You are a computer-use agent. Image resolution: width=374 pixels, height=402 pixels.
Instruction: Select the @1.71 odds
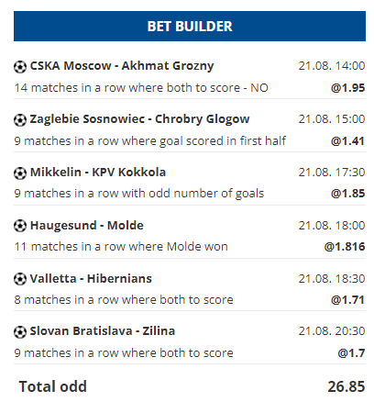click(x=347, y=300)
